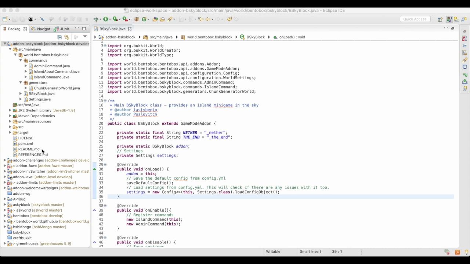Click the Quick Access search field

pyautogui.click(x=415, y=19)
